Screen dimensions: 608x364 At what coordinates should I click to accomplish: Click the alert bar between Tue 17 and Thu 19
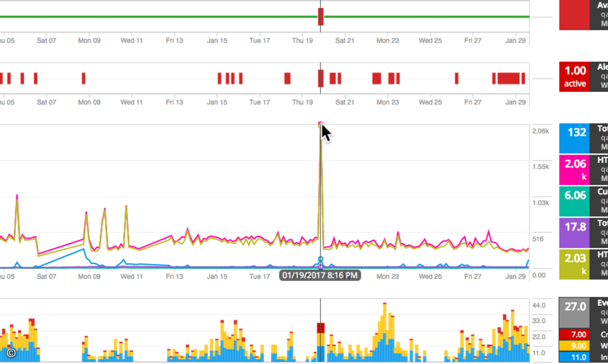[x=287, y=78]
